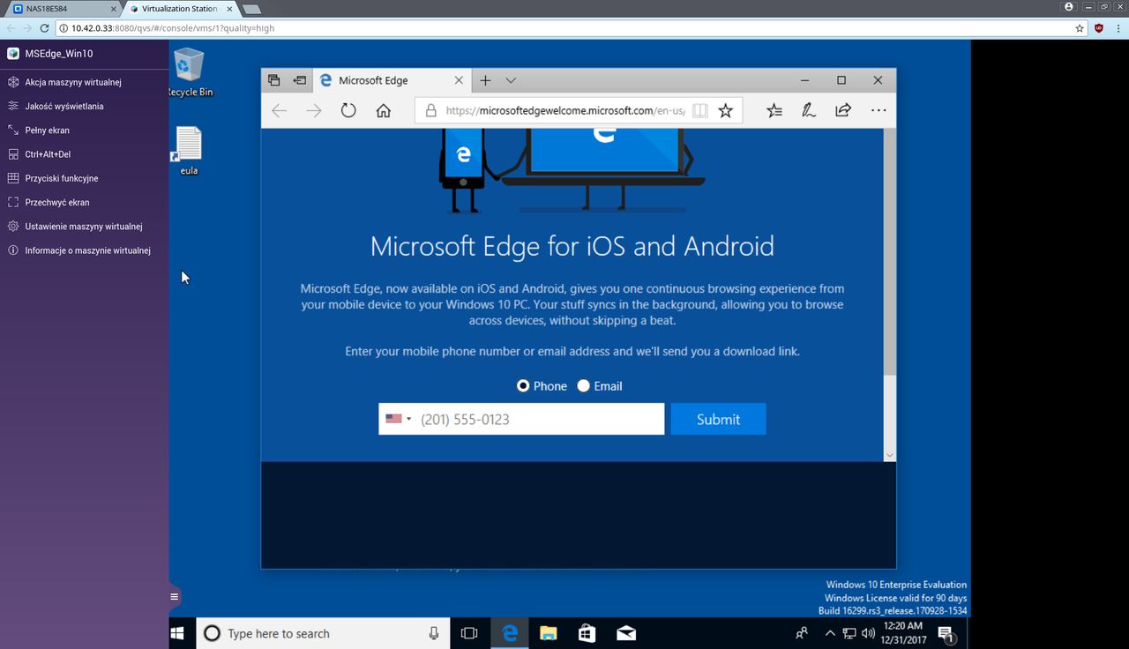1129x649 pixels.
Task: Reload the Chrome page
Action: [x=43, y=28]
